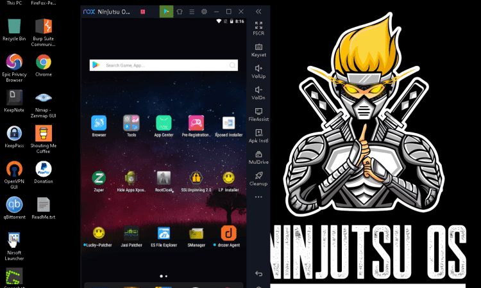Select Shouting Me Coffee desktop icon
The height and width of the screenshot is (288, 481).
(x=43, y=140)
